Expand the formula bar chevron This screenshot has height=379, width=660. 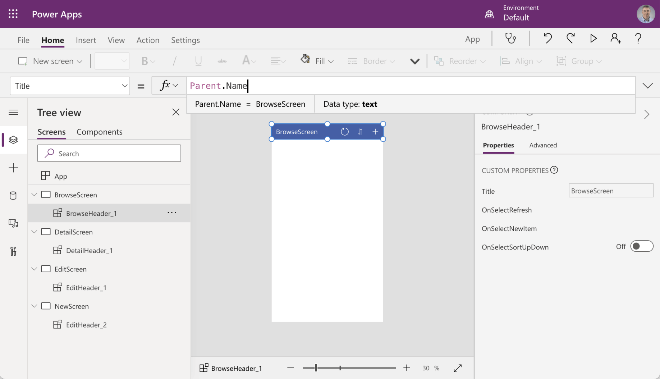[647, 86]
